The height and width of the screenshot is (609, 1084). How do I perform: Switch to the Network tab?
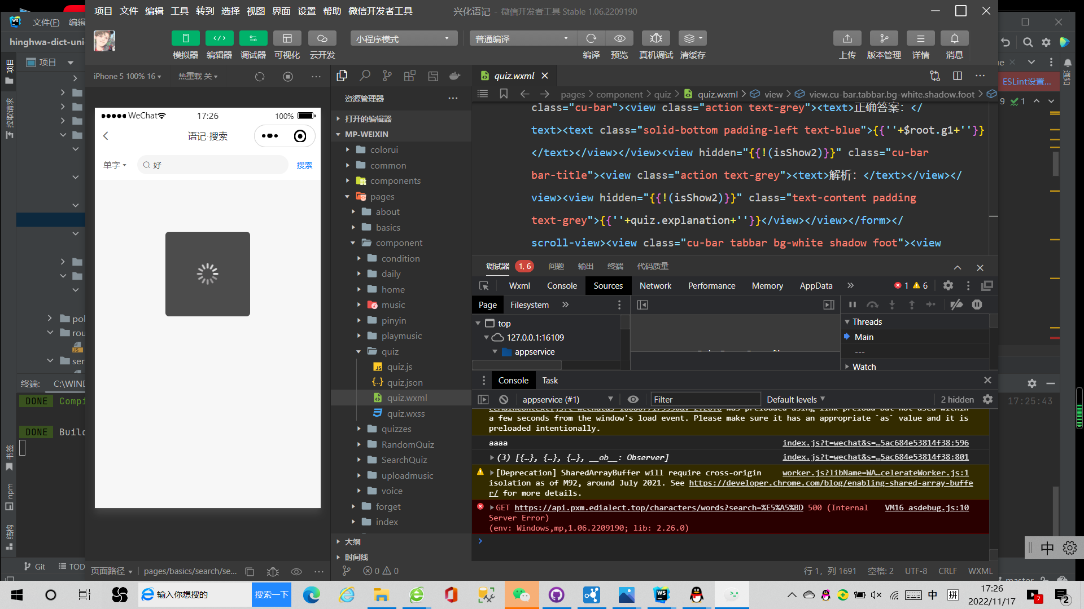(655, 285)
